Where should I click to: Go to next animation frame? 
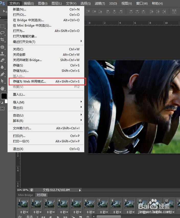click(x=65, y=217)
